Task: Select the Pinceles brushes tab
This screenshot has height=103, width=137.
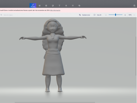Action: tap(33, 5)
